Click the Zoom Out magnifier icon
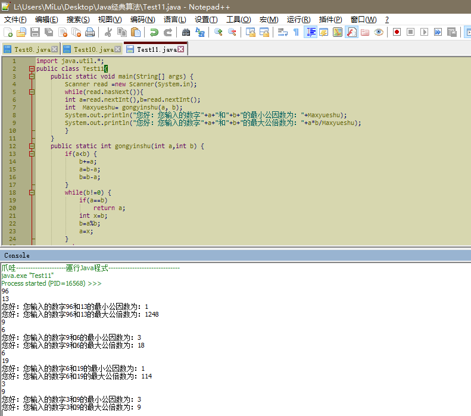This screenshot has width=471, height=416. [232, 32]
